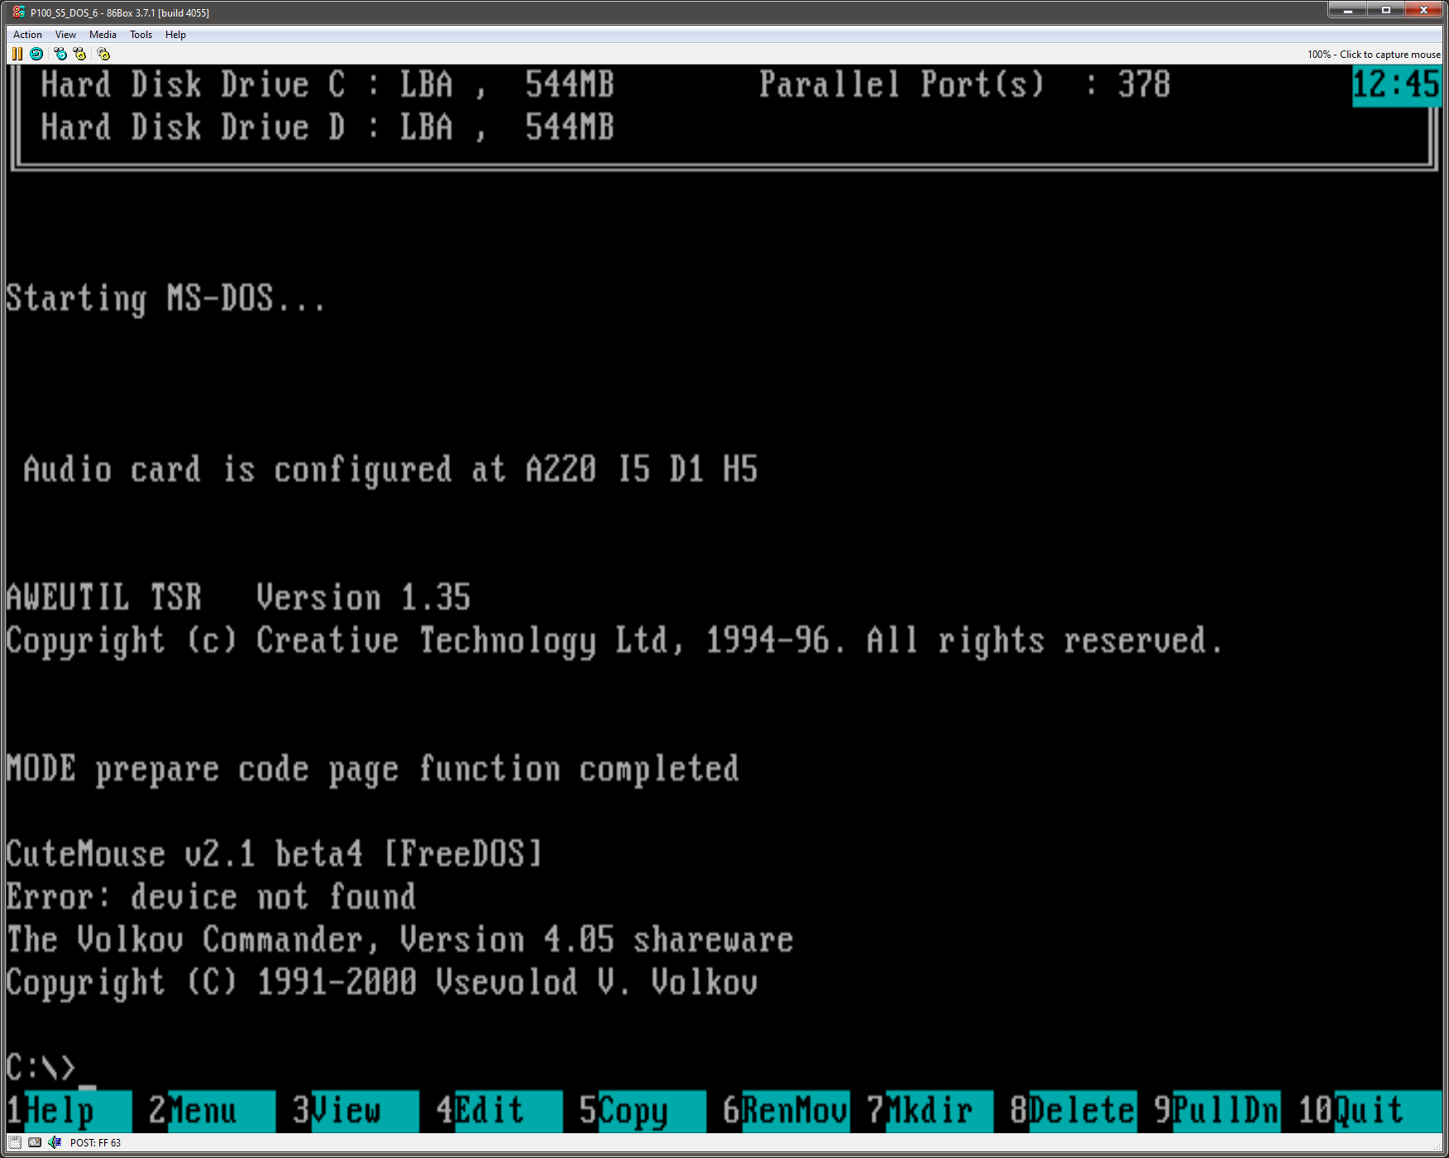Perform a hard reset of the emulated machine
1449x1158 pixels.
[36, 54]
